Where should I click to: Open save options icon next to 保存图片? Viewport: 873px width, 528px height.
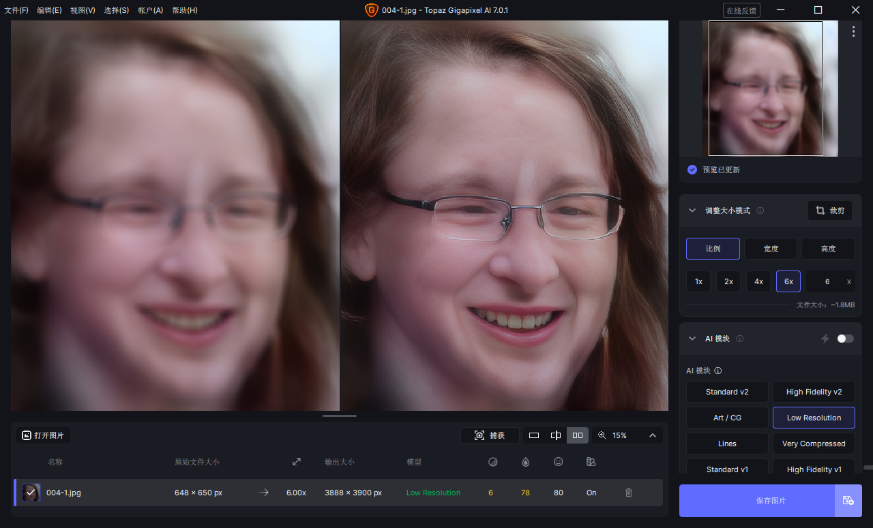click(x=848, y=501)
